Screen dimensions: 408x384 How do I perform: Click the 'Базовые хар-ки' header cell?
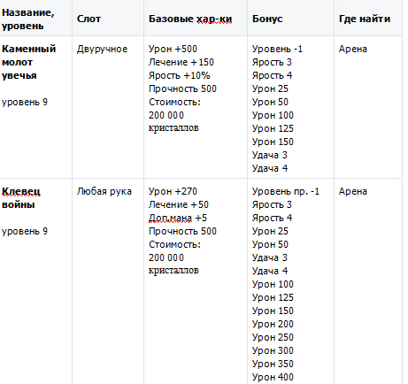[190, 19]
